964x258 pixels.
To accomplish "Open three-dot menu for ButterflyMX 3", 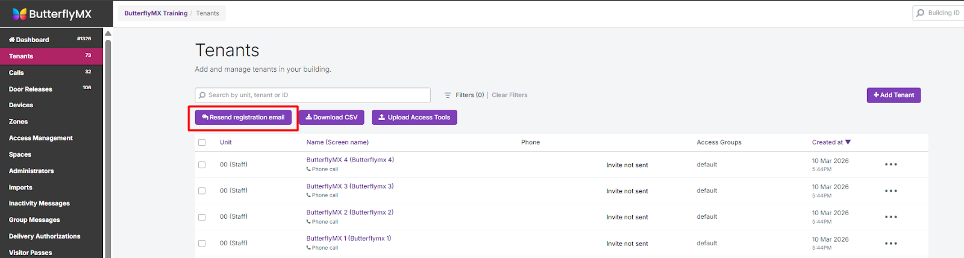I will [890, 191].
